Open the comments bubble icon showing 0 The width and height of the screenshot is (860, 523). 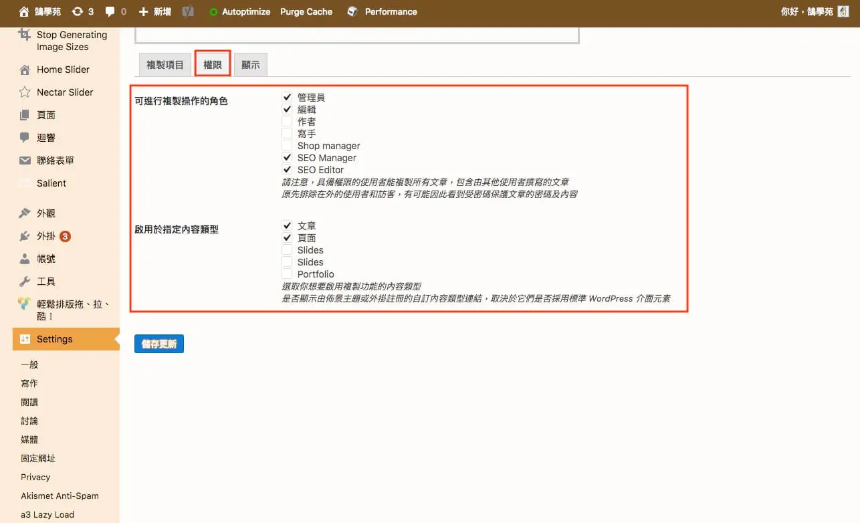click(x=110, y=11)
